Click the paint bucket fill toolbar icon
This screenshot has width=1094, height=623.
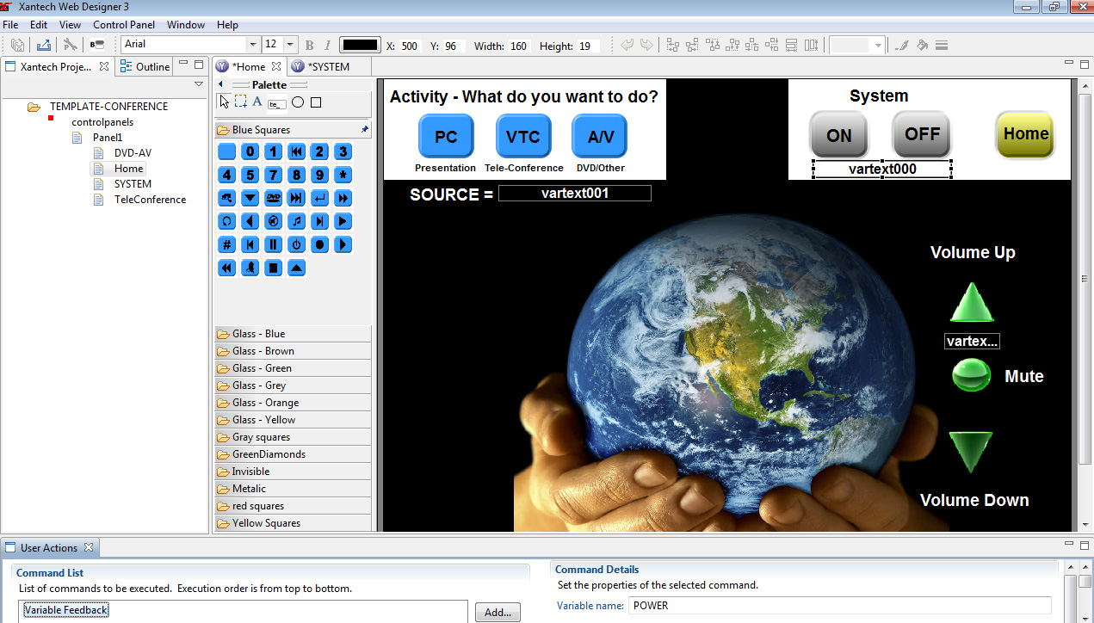[922, 46]
